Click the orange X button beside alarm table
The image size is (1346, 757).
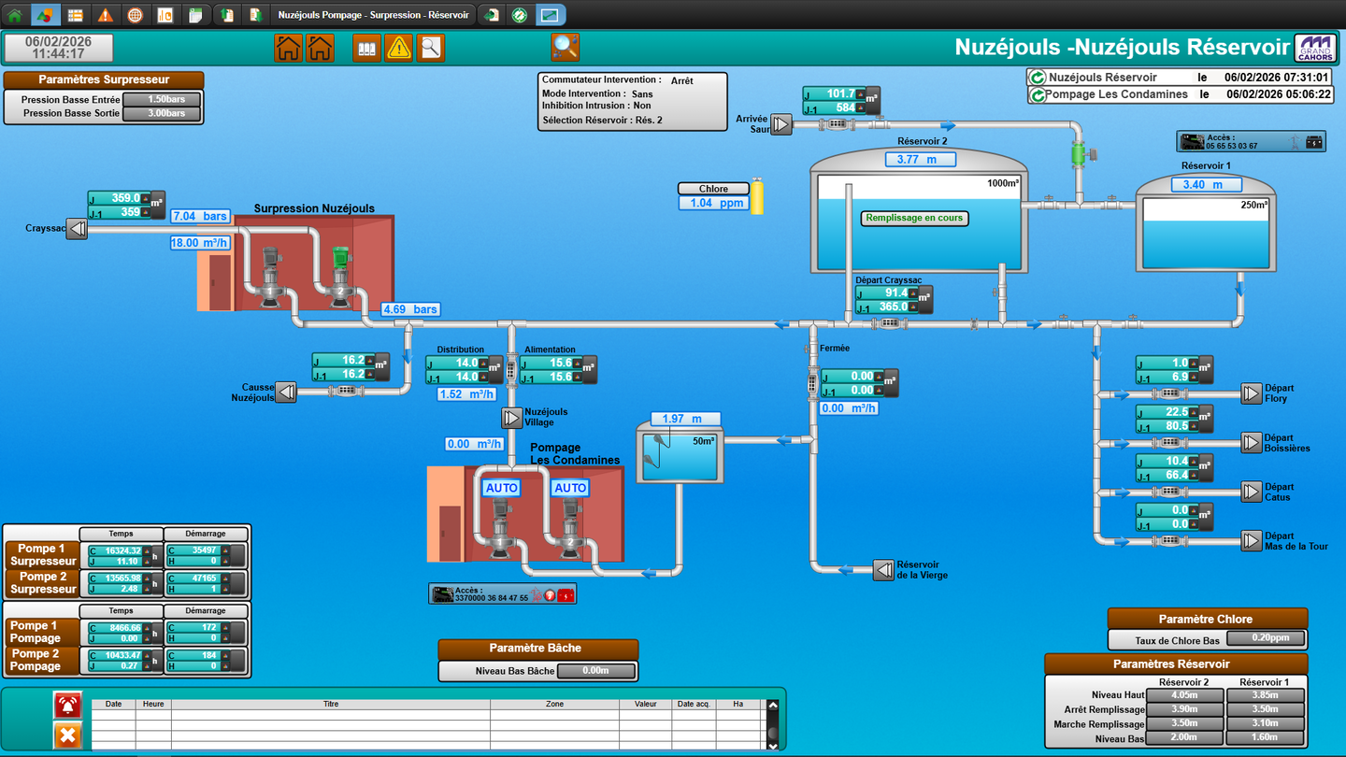tap(67, 736)
